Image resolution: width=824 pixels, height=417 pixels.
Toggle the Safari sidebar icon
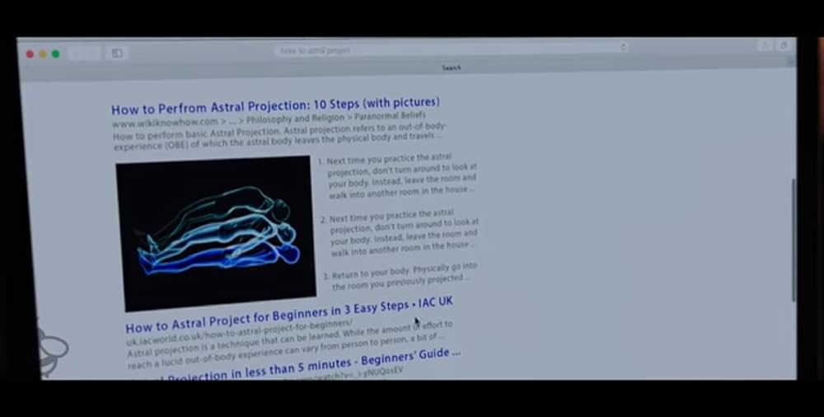(x=117, y=54)
